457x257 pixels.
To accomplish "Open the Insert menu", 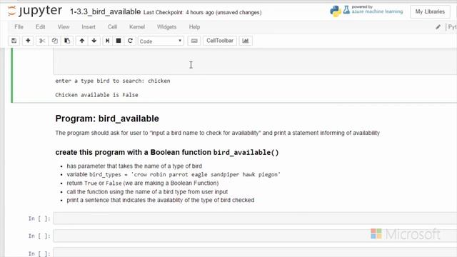I will [89, 27].
